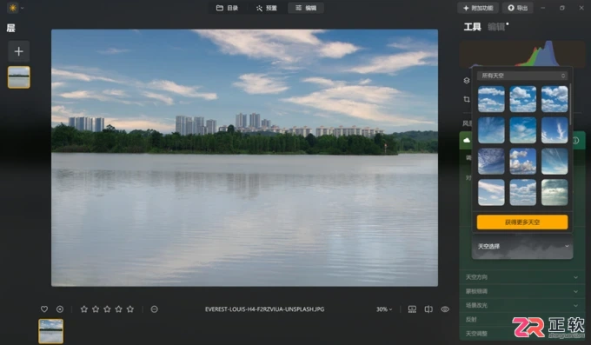Switch to the 目录 catalog tab
This screenshot has height=345, width=591.
[228, 8]
